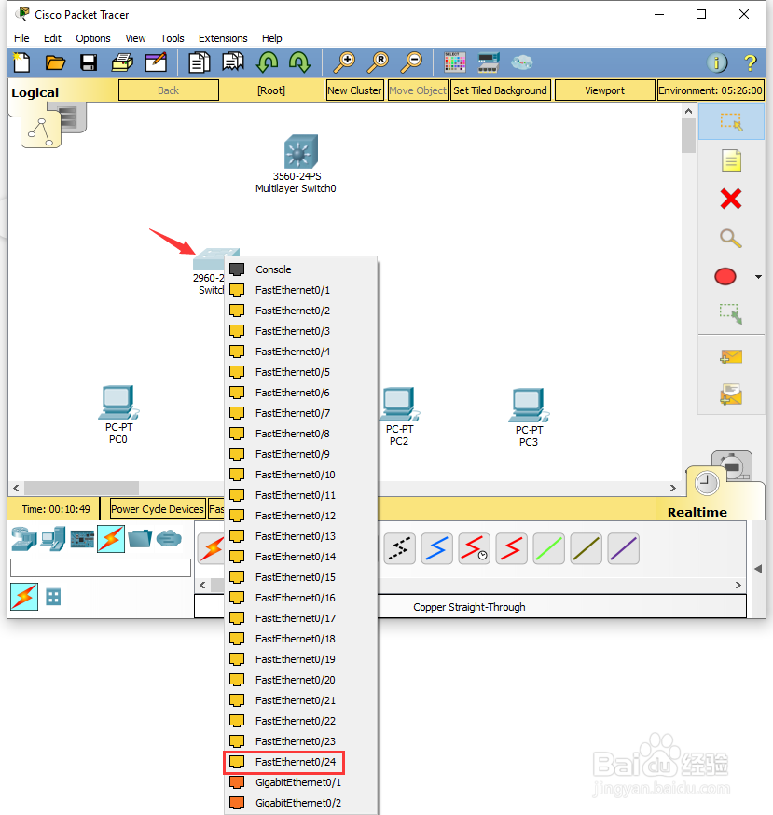Switch to the Logical workspace tab
The width and height of the screenshot is (773, 815).
click(x=35, y=92)
